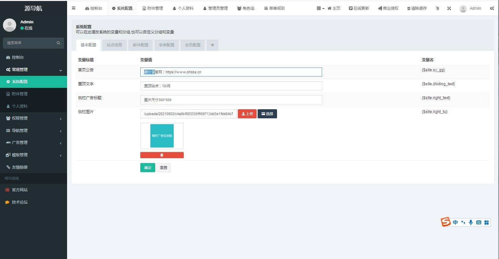This screenshot has width=499, height=259.
Task: Click the language switch icon in top bar
Action: coord(437,8)
